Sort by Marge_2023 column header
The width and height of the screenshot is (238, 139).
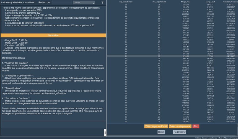point(186,2)
